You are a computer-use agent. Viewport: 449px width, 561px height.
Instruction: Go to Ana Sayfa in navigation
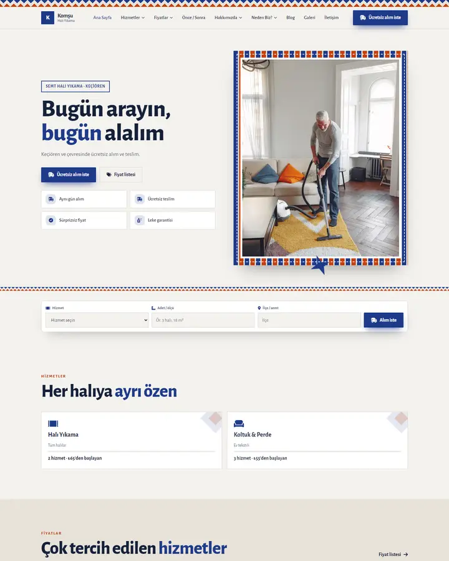pos(102,17)
